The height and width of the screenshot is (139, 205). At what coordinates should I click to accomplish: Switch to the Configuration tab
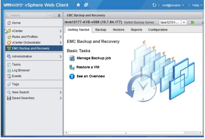tap(158, 30)
